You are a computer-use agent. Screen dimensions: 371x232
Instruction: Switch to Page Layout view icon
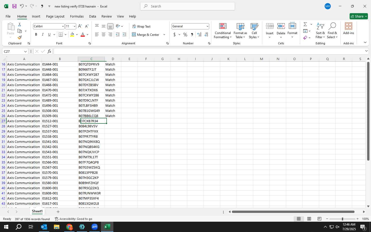(309, 219)
